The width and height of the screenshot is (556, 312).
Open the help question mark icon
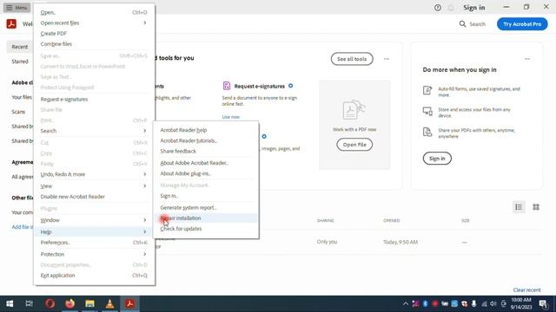pos(438,8)
